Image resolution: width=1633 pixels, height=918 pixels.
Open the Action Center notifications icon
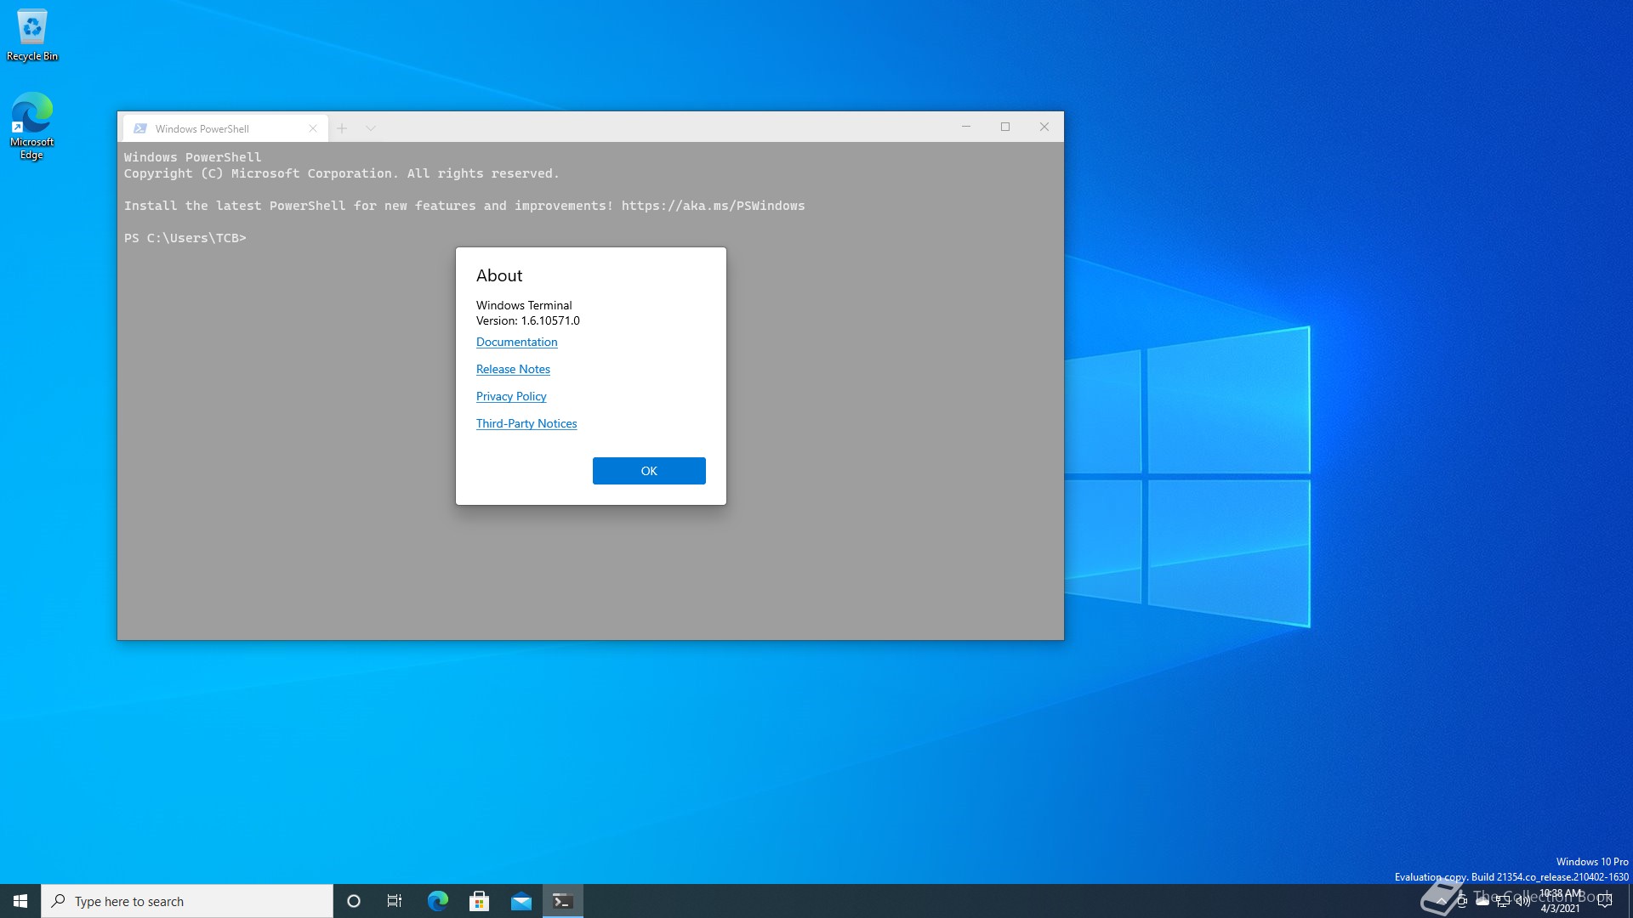[x=1605, y=901]
